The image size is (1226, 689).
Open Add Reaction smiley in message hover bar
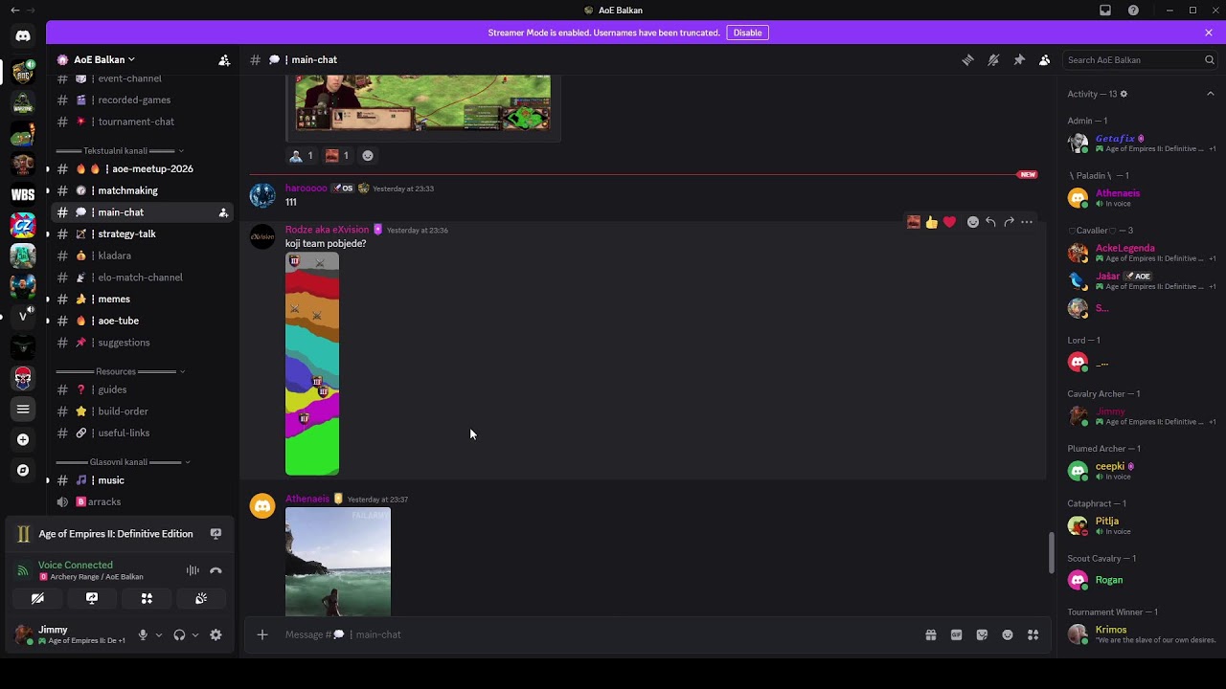972,222
